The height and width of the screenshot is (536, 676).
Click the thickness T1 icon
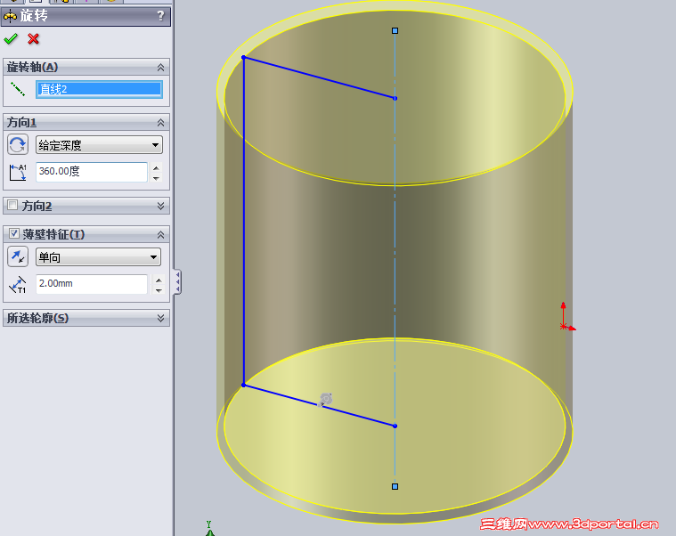coord(18,284)
